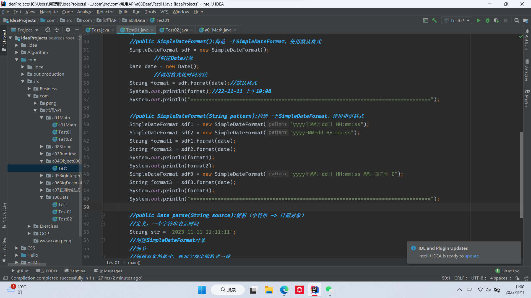Switch to Test02.java editor tab
The image size is (531, 298).
click(176, 30)
